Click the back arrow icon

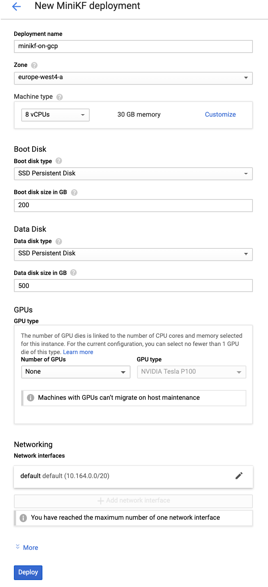tap(16, 7)
